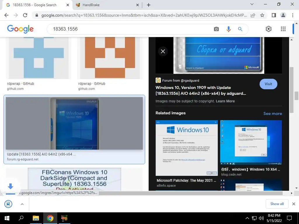299x224 pixels.
Task: Search by image using camera icon
Action: (x=216, y=29)
